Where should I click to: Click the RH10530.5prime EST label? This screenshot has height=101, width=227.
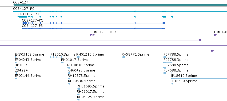pos(82,81)
